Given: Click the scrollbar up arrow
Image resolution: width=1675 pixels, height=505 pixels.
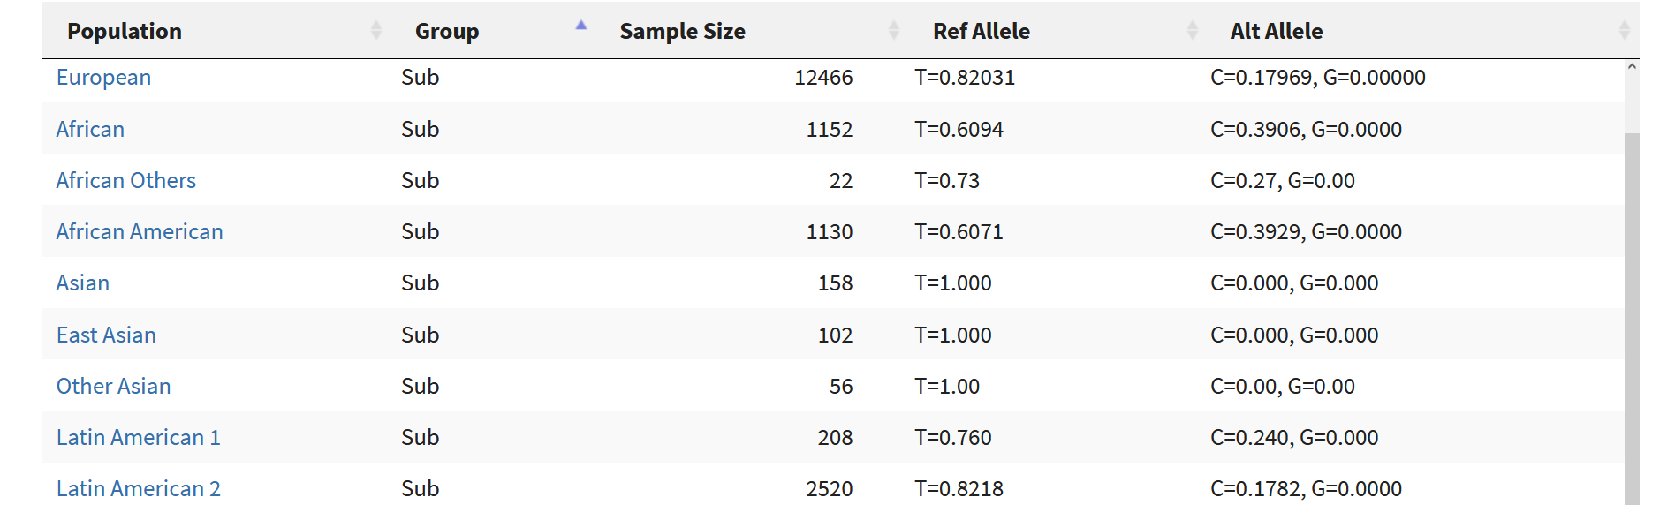Looking at the screenshot, I should pyautogui.click(x=1632, y=67).
